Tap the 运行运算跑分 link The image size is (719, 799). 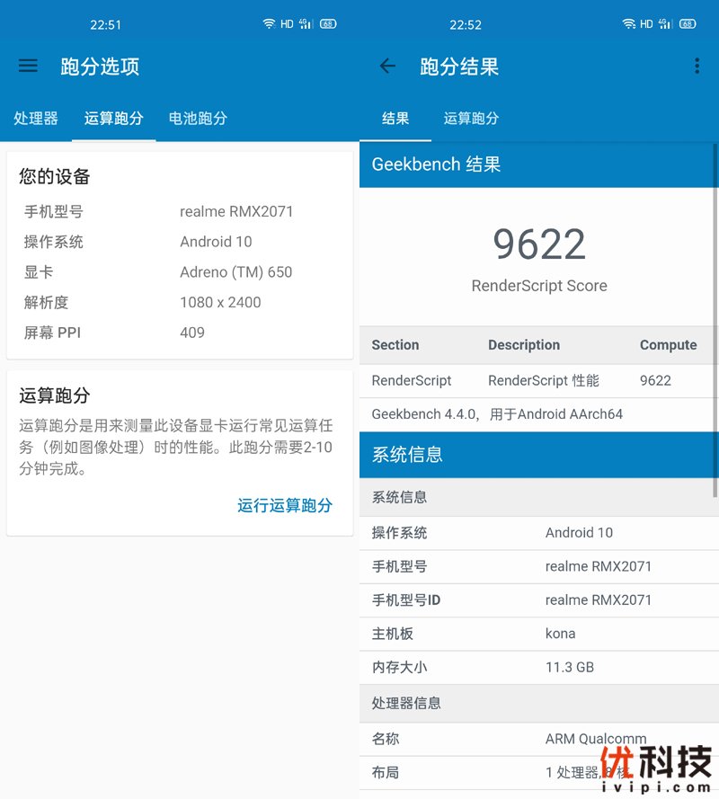coord(285,505)
